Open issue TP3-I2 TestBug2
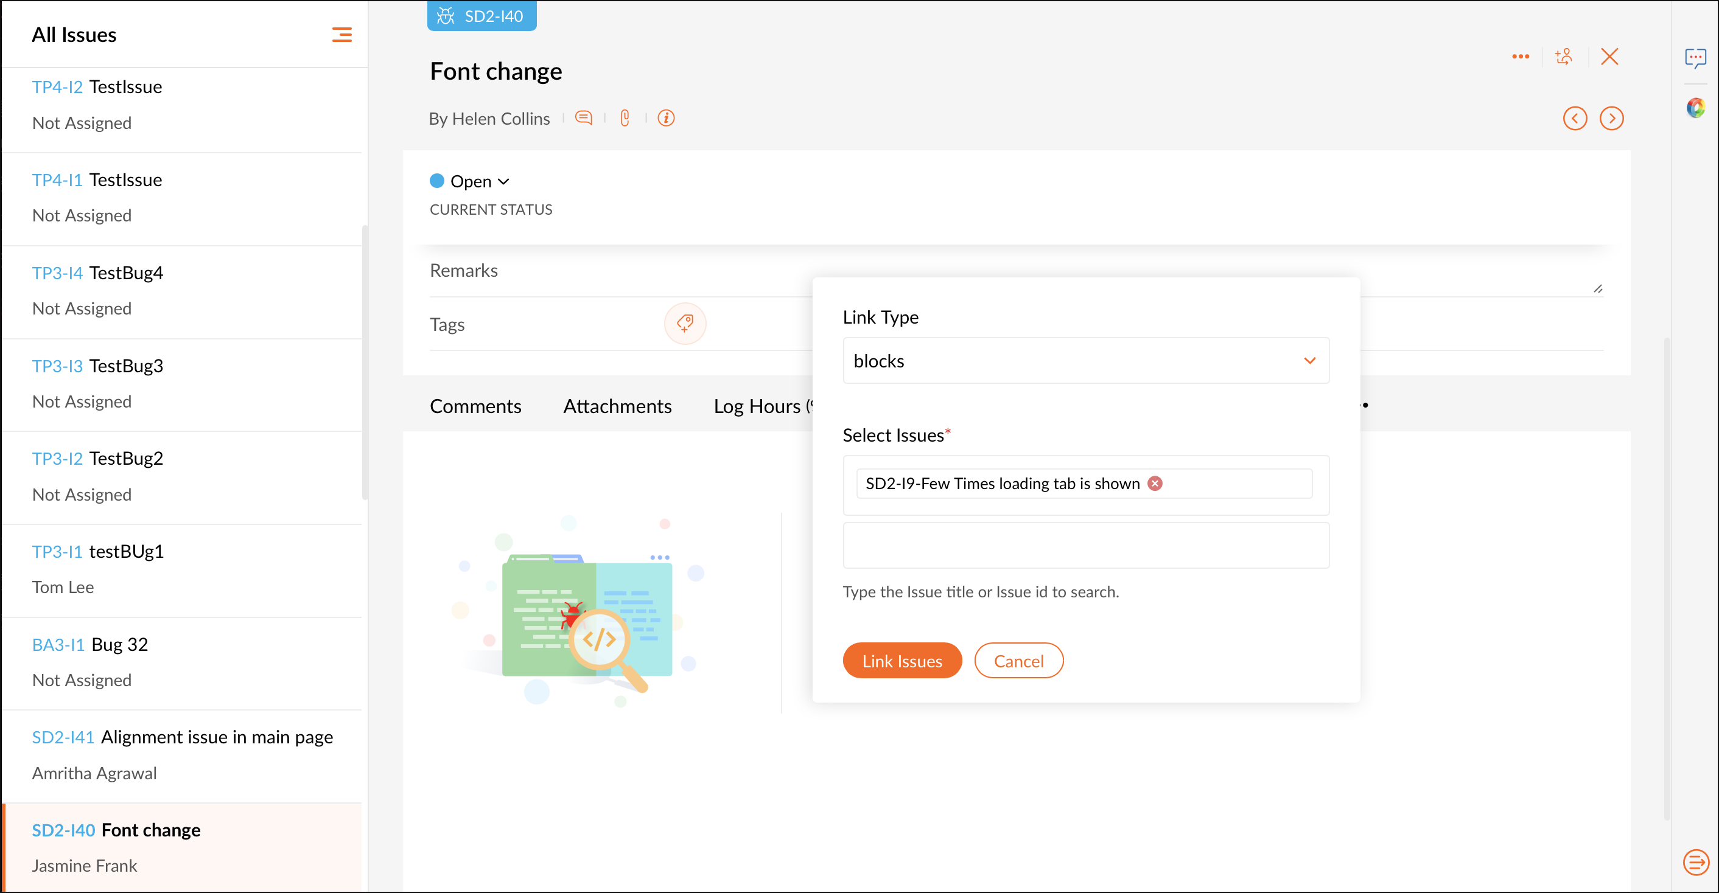 point(181,477)
